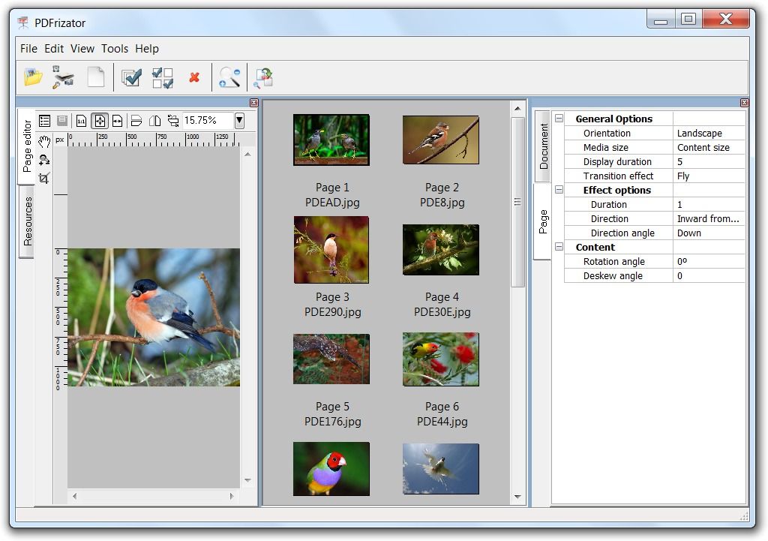Click the magnifier zoom icon in main toolbar
Image resolution: width=768 pixels, height=541 pixels.
229,77
